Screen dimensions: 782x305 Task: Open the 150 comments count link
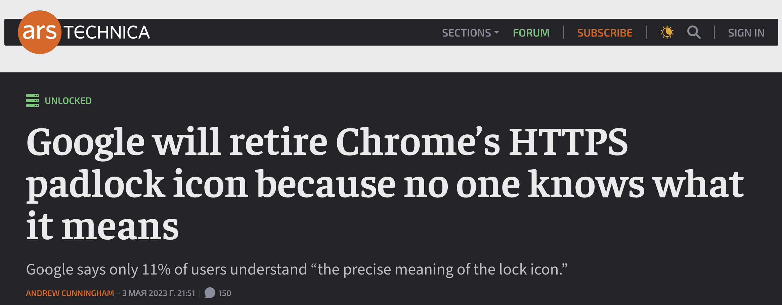[224, 293]
